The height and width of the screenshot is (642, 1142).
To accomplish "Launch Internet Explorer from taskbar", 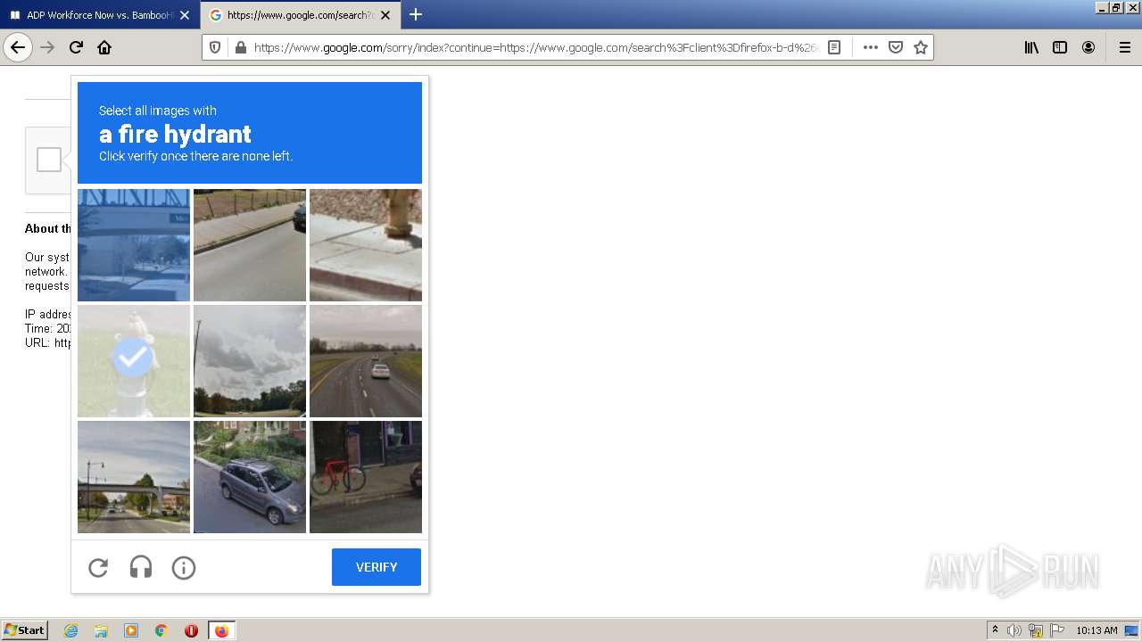I will pyautogui.click(x=71, y=630).
